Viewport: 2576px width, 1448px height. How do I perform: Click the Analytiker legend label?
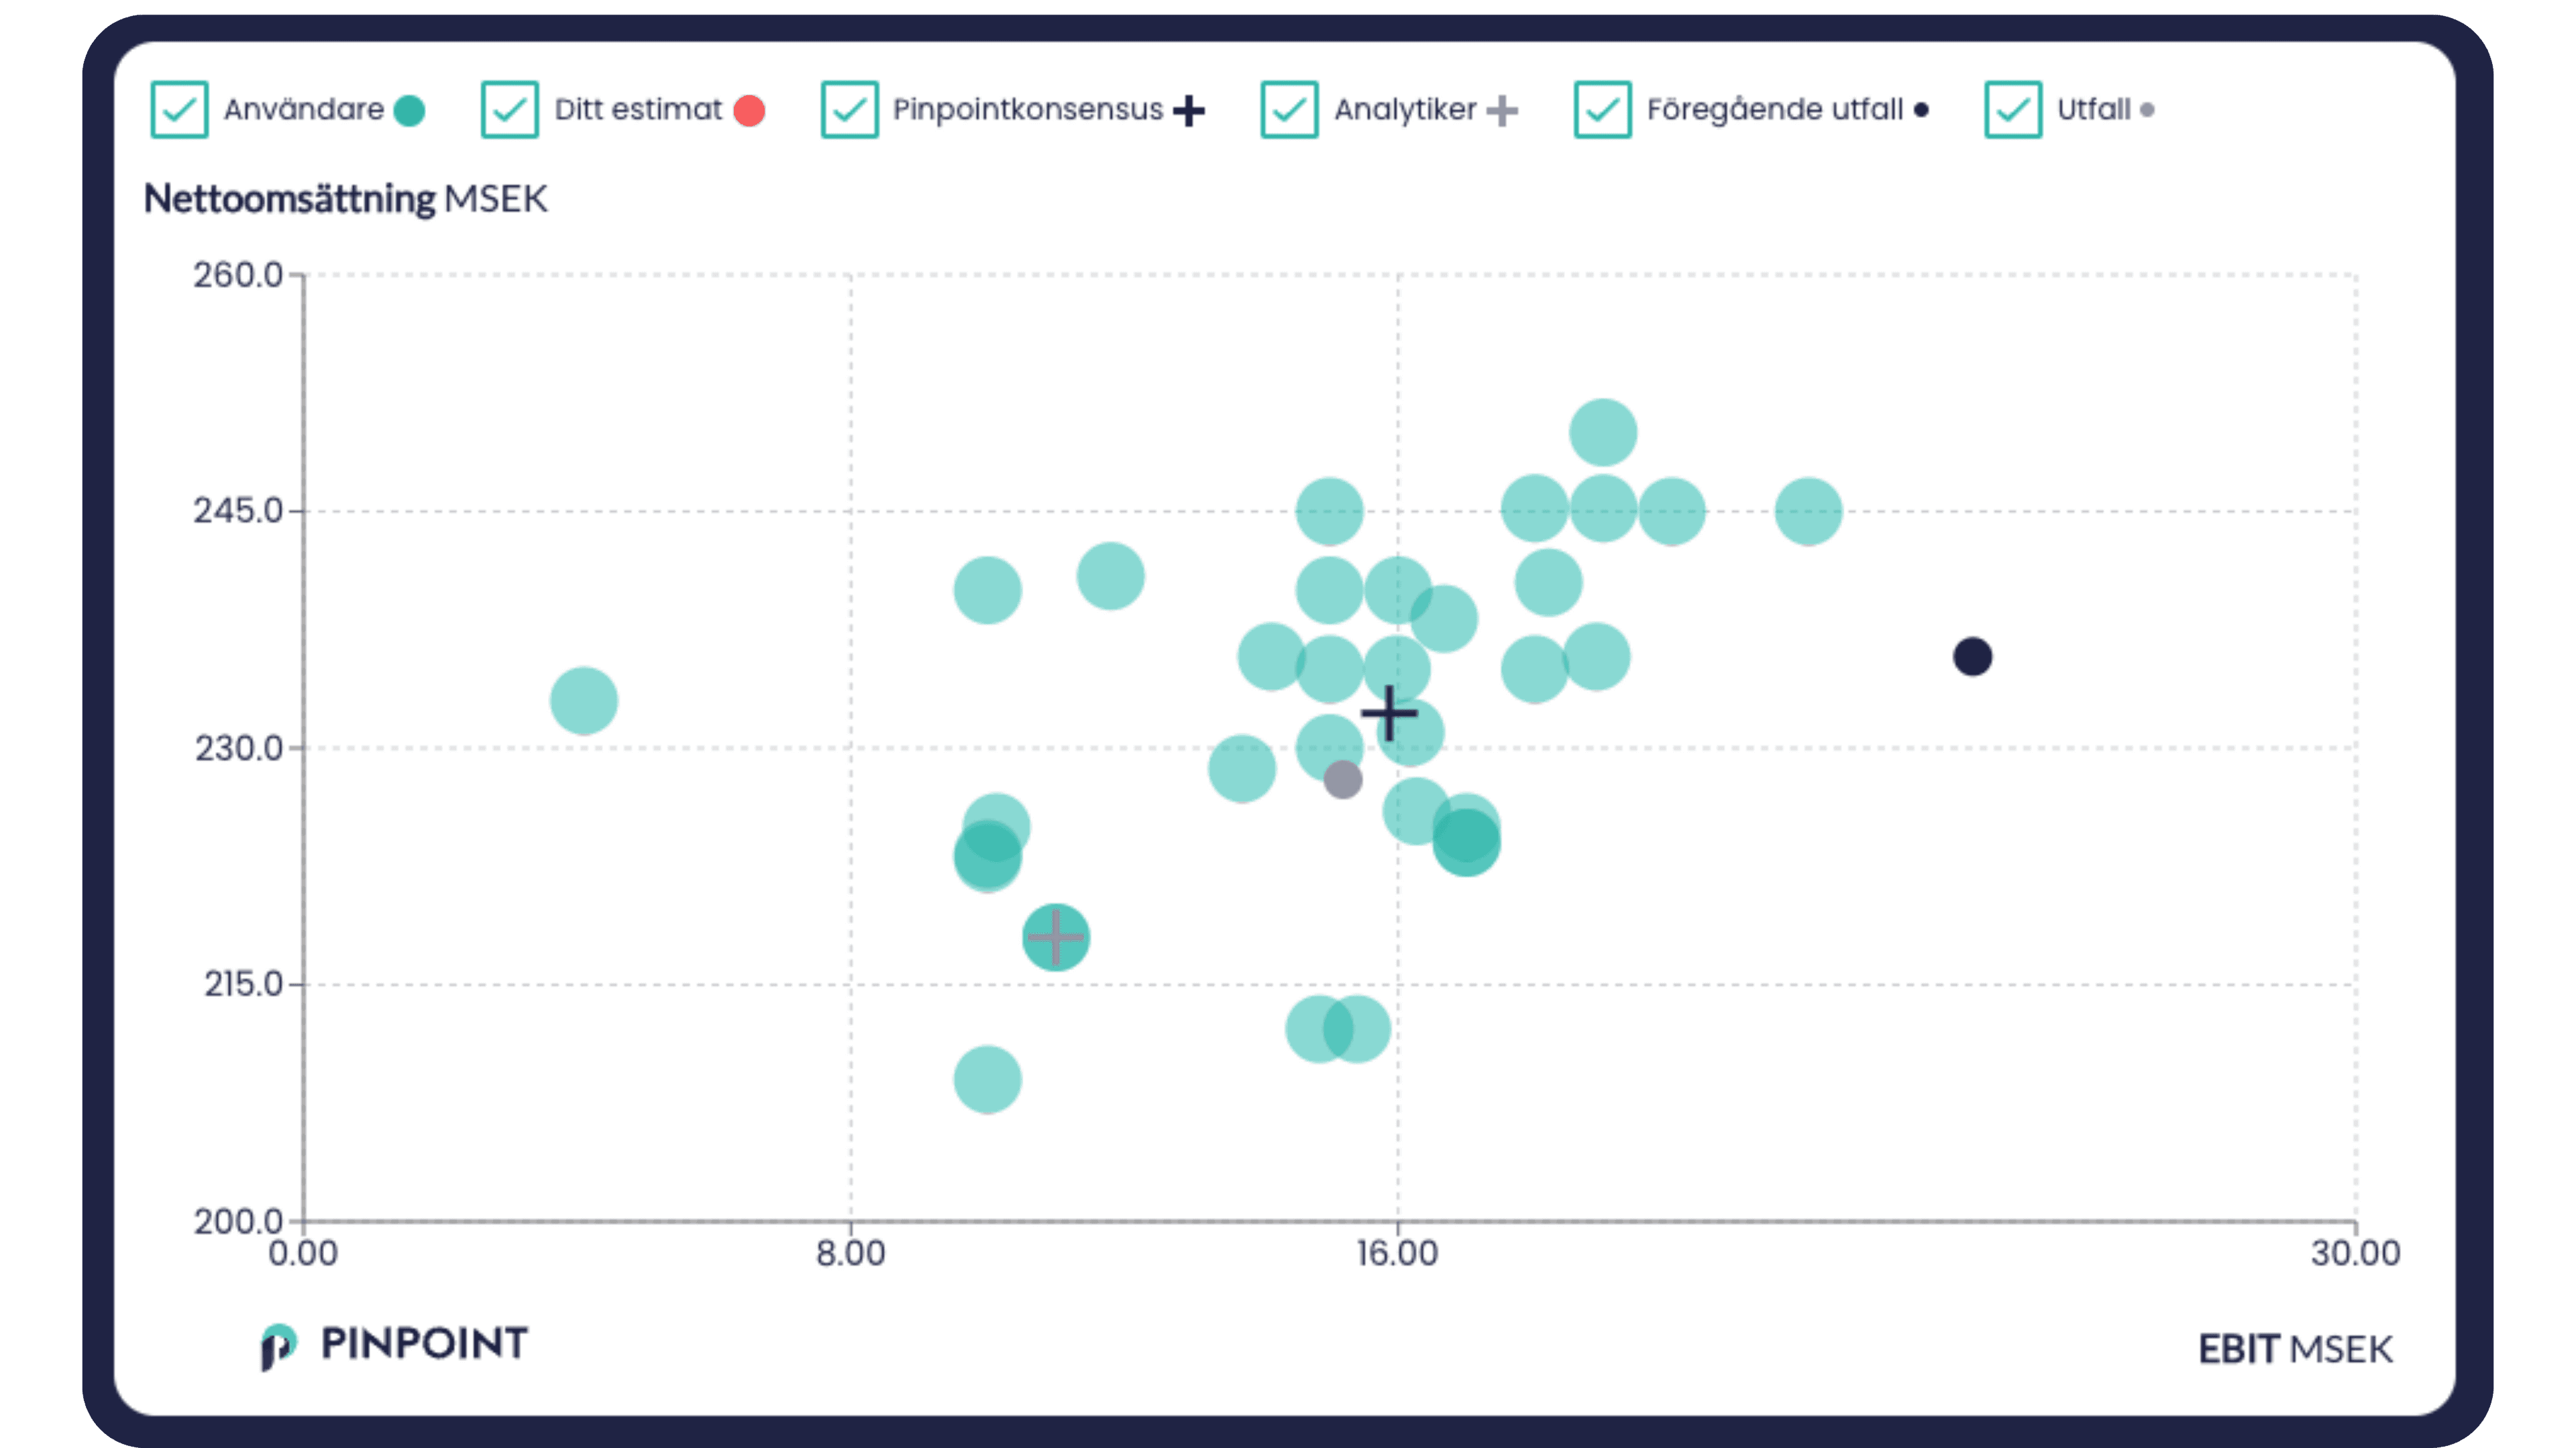pyautogui.click(x=1405, y=109)
